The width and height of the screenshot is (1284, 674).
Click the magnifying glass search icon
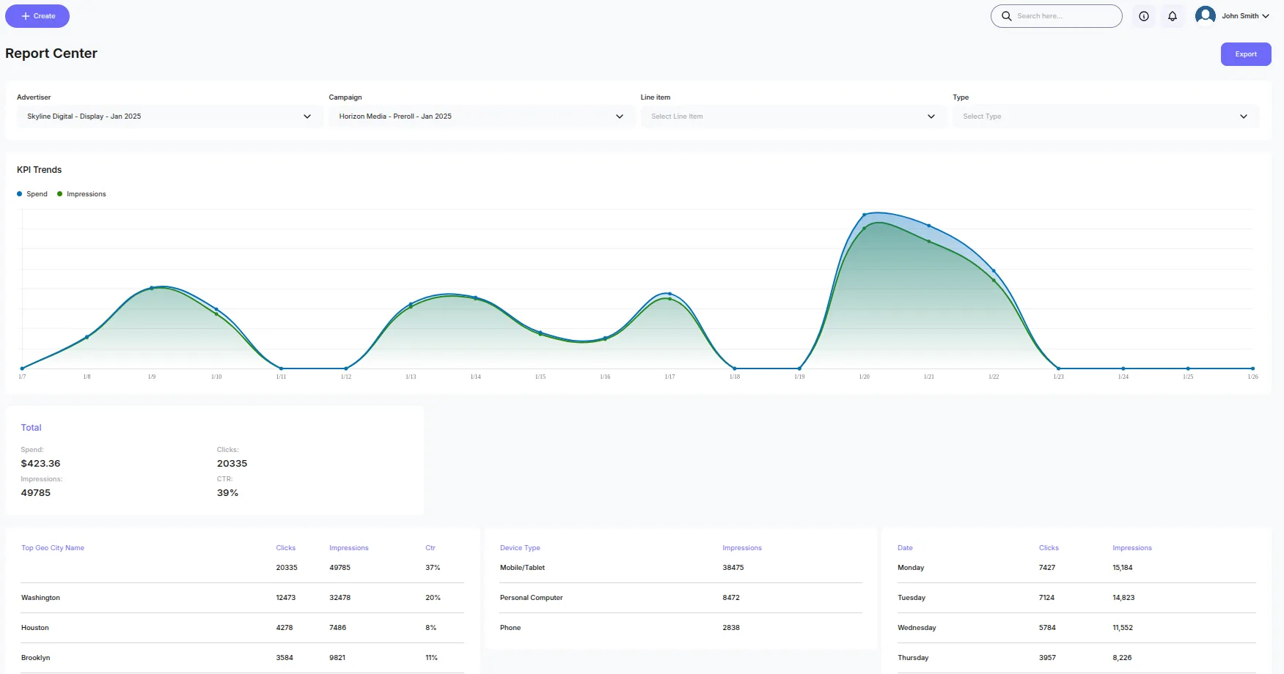1006,15
